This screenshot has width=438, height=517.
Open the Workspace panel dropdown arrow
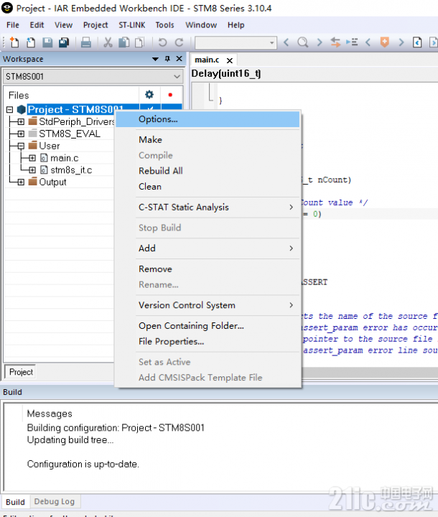click(155, 59)
